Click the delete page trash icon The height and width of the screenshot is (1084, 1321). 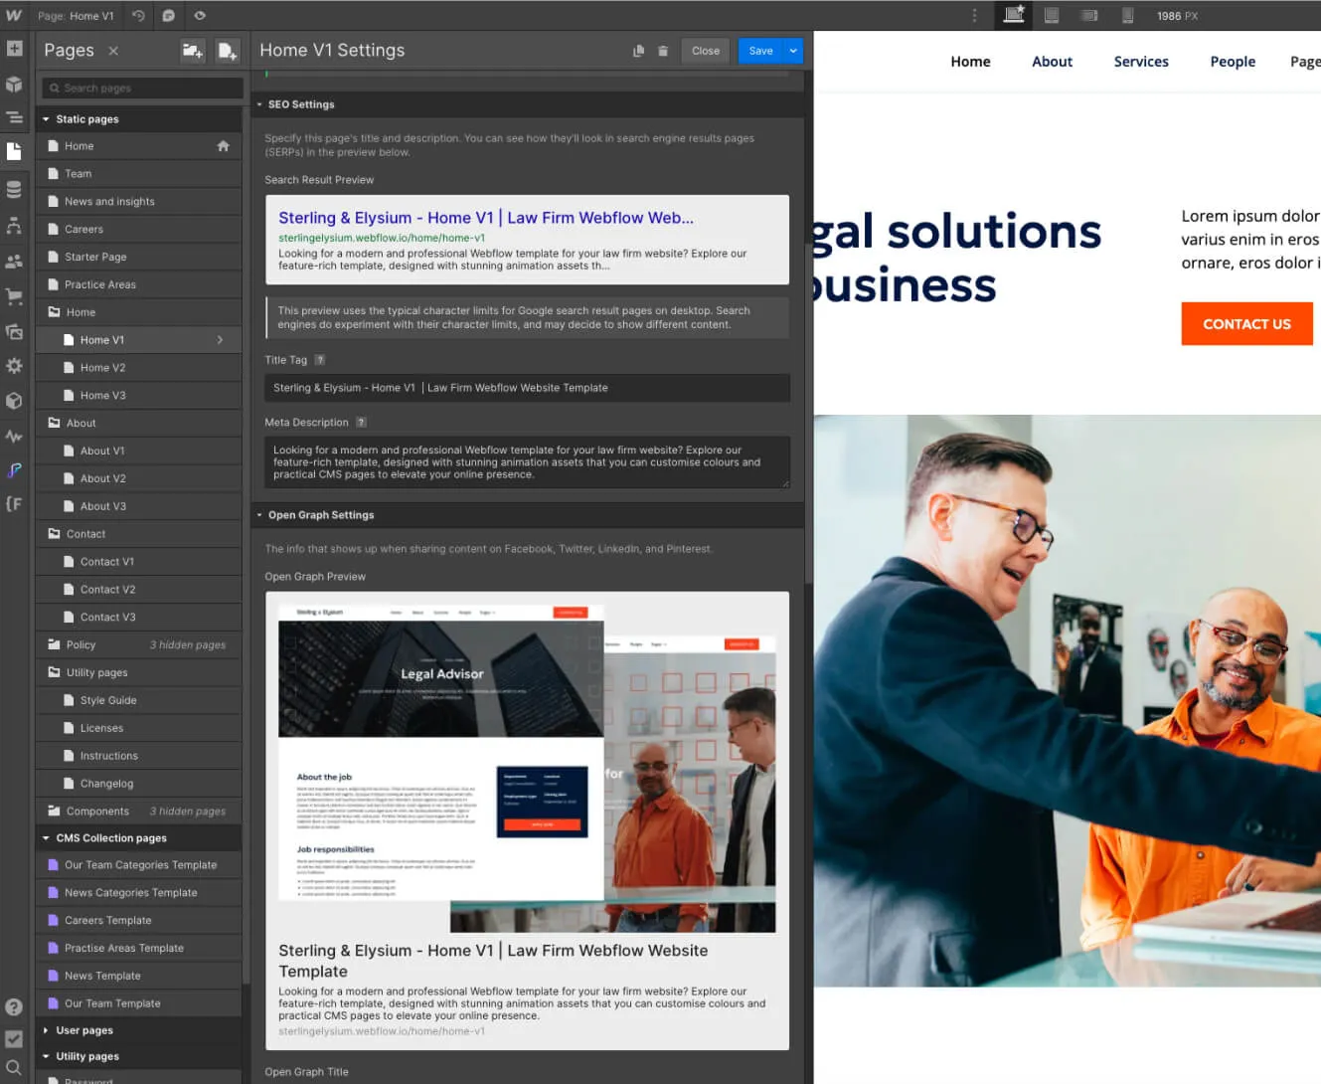(x=663, y=51)
